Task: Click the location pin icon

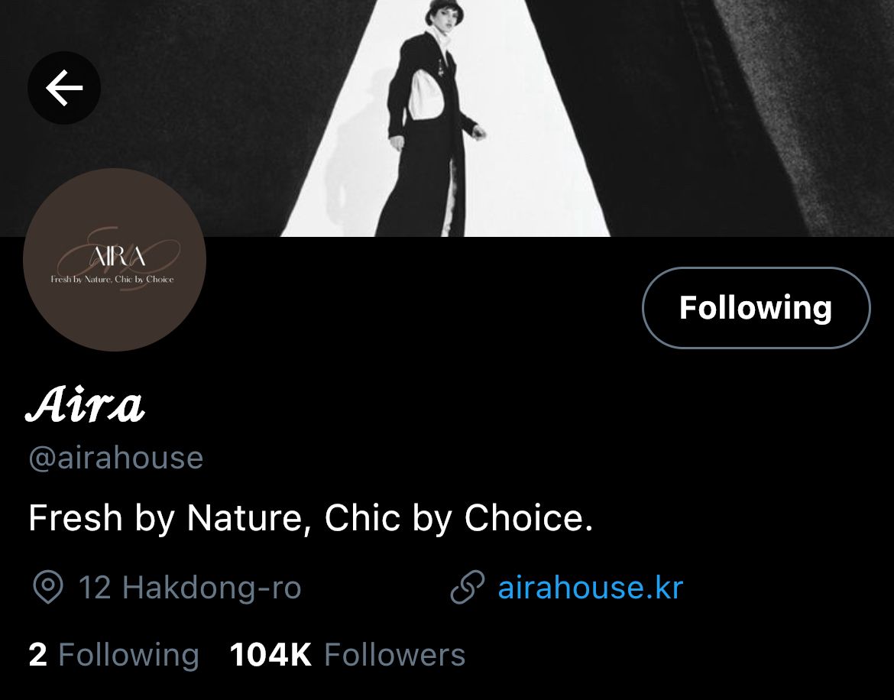Action: point(48,588)
